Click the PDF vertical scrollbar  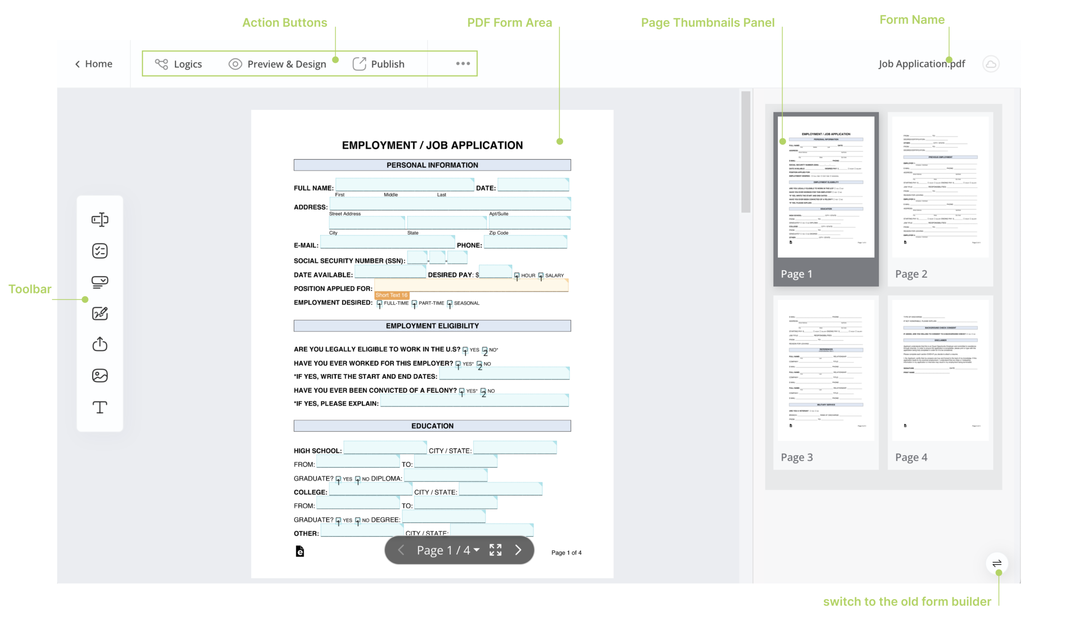point(746,152)
